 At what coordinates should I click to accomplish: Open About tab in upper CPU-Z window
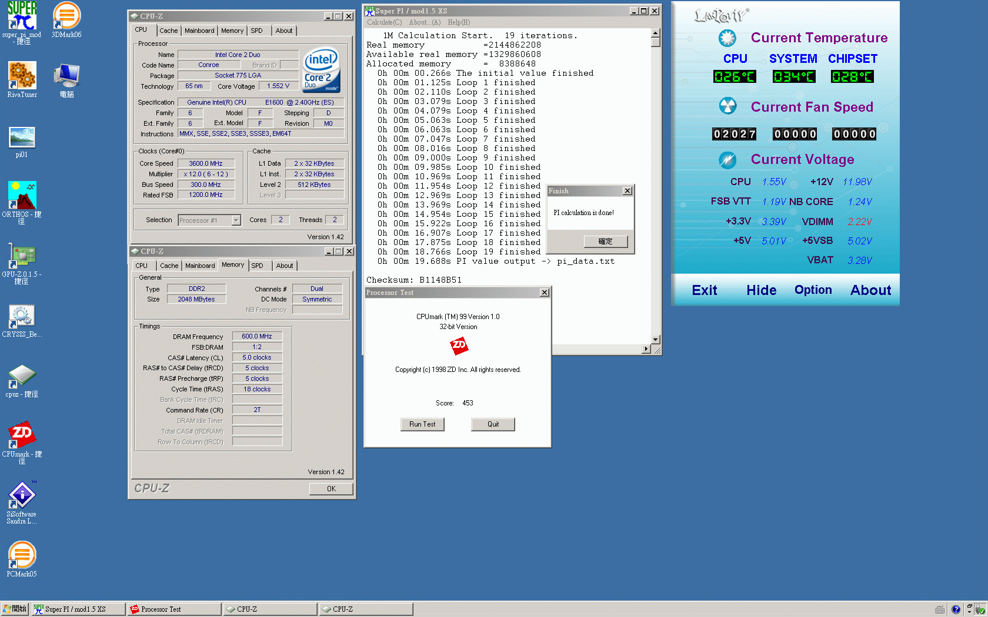pyautogui.click(x=284, y=31)
